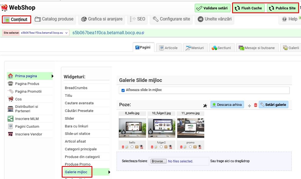
Task: Click the frame icon under promo image
Action: point(195,147)
